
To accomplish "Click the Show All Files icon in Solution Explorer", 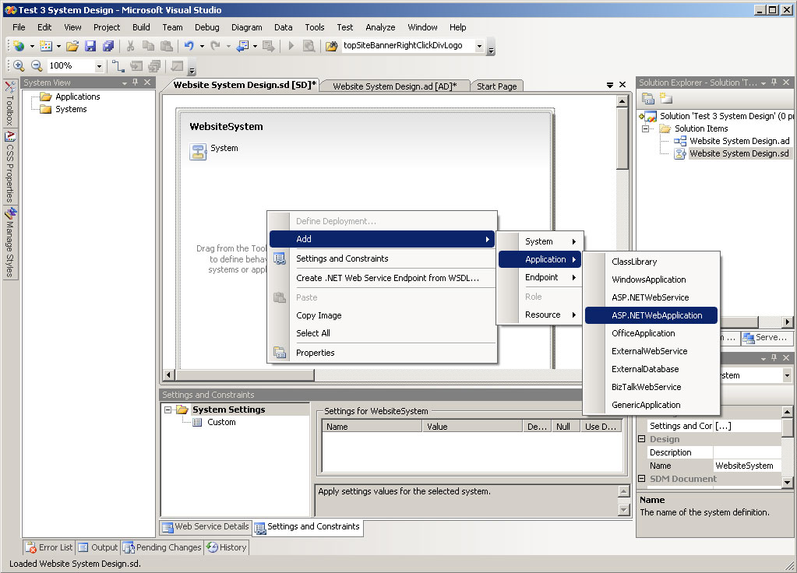I will click(x=666, y=98).
